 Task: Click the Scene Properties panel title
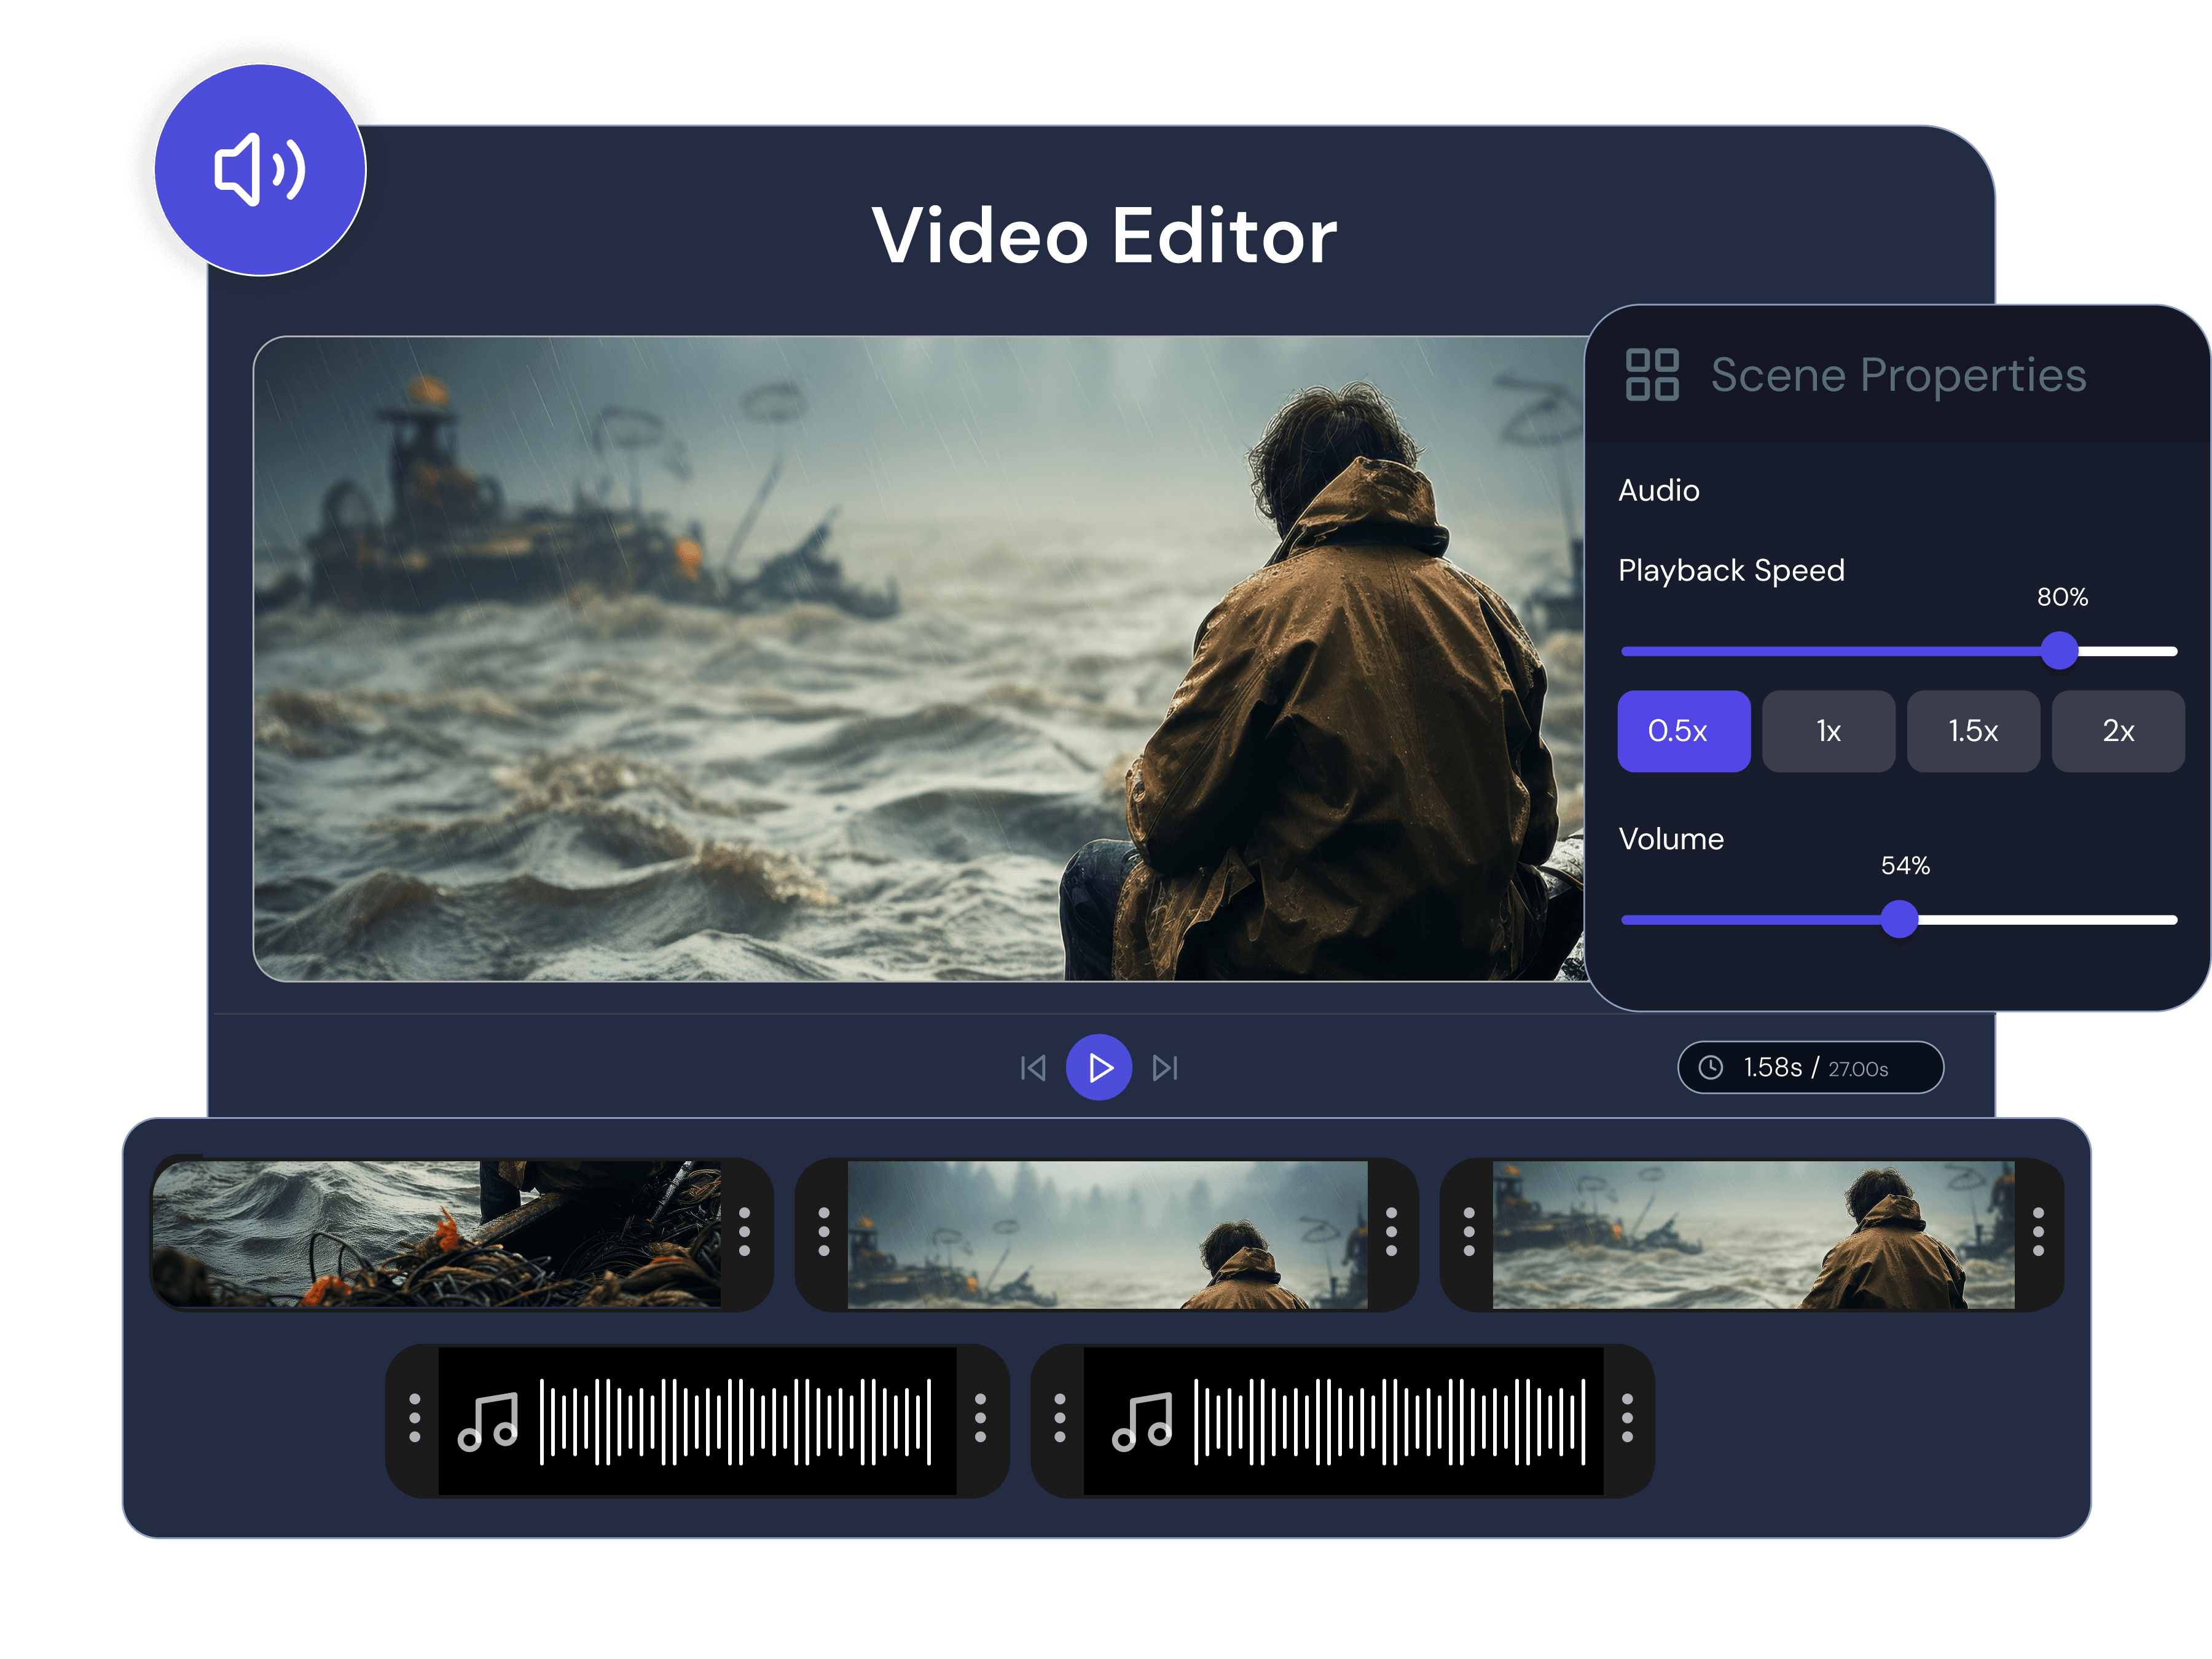tap(1898, 375)
